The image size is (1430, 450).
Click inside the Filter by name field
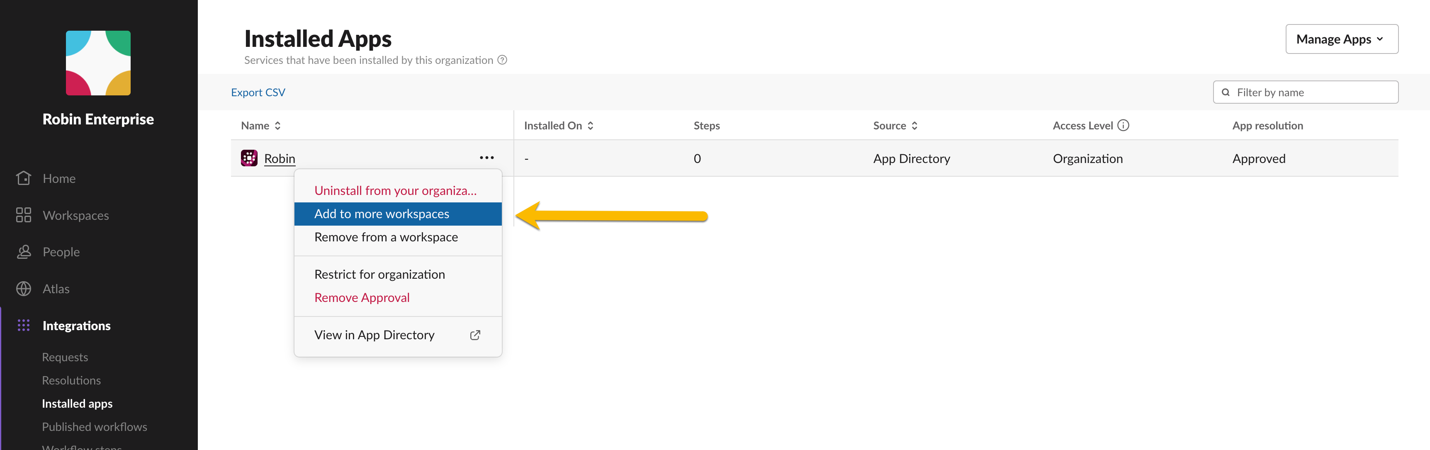pyautogui.click(x=1294, y=92)
